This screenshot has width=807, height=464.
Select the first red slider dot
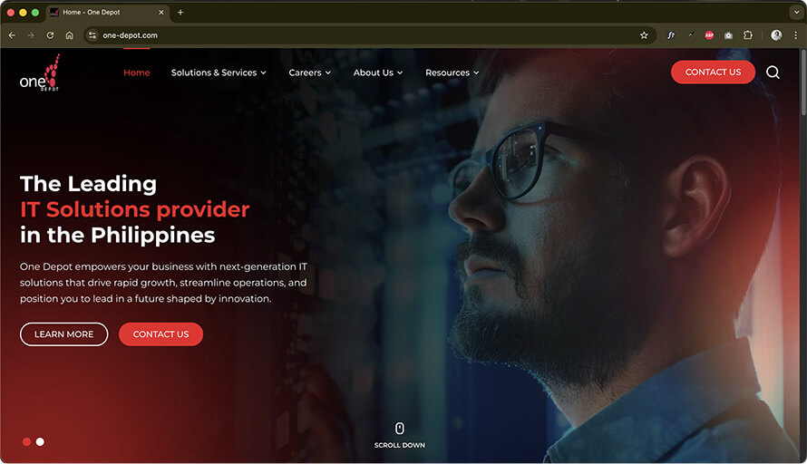pos(27,442)
